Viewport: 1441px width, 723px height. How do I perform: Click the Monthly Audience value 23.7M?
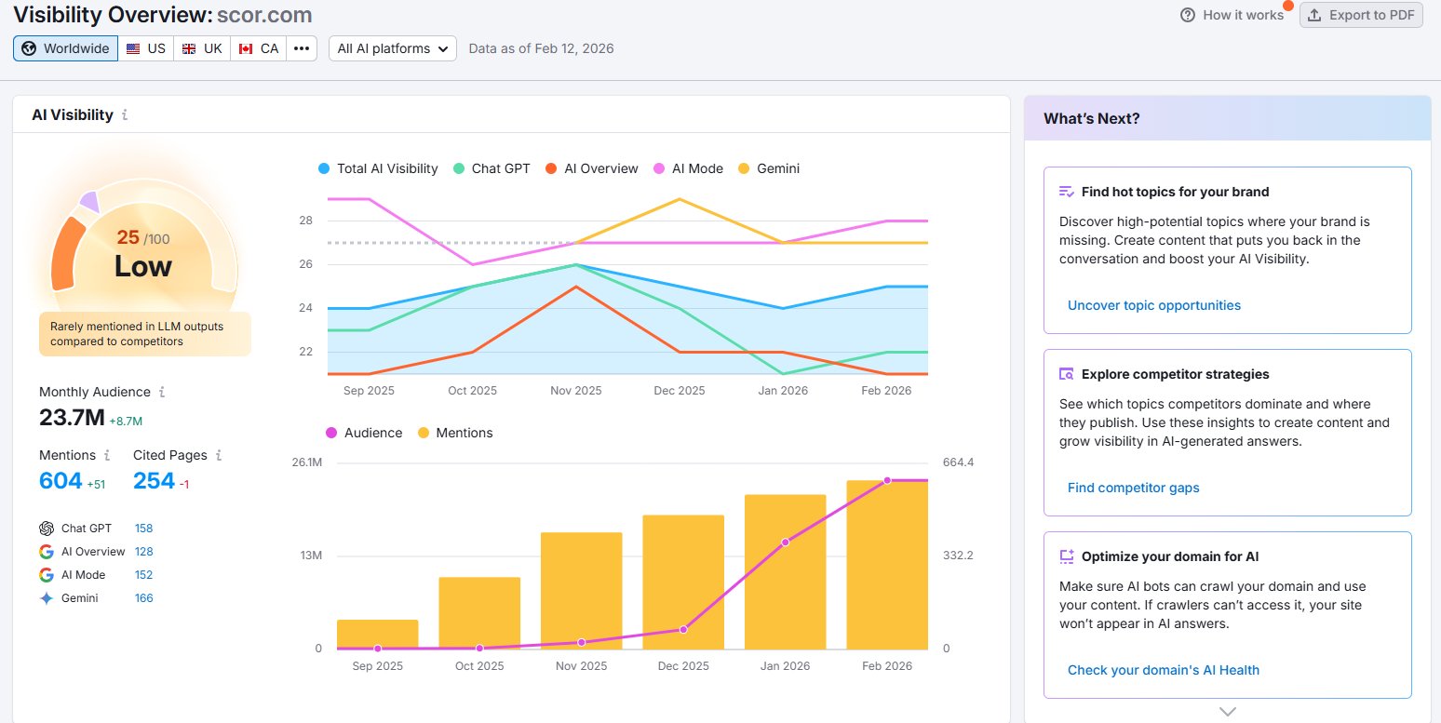point(72,418)
